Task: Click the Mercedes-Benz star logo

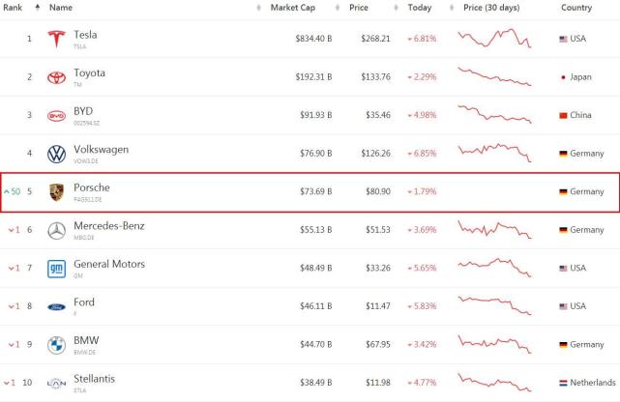Action: tap(55, 230)
